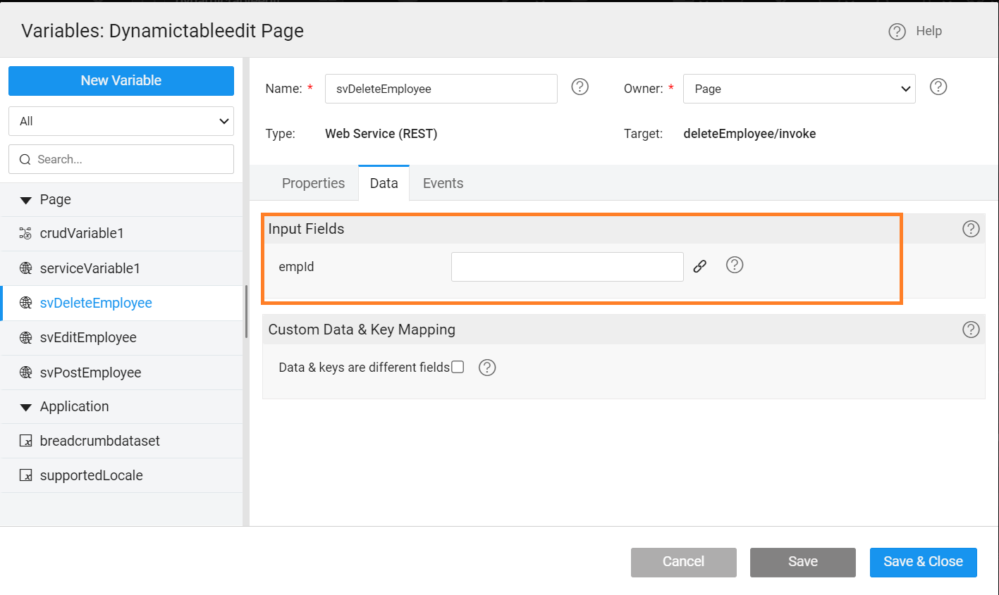Collapse the Page variables group
The width and height of the screenshot is (999, 595).
pos(26,200)
